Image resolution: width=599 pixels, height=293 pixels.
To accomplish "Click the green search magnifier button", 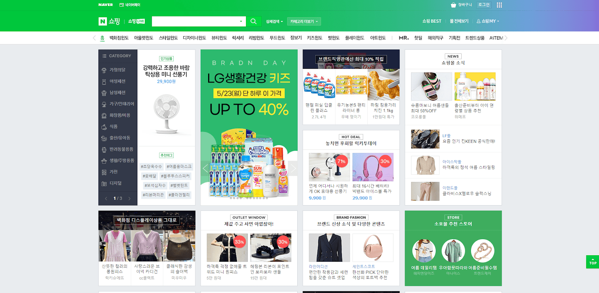I will [x=253, y=21].
